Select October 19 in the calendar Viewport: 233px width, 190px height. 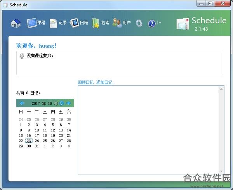point(53,136)
